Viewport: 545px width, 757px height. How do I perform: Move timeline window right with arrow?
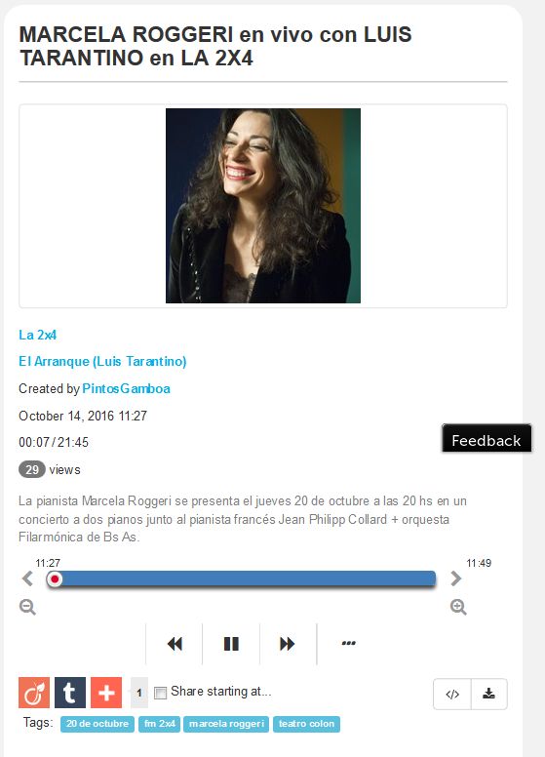click(455, 578)
